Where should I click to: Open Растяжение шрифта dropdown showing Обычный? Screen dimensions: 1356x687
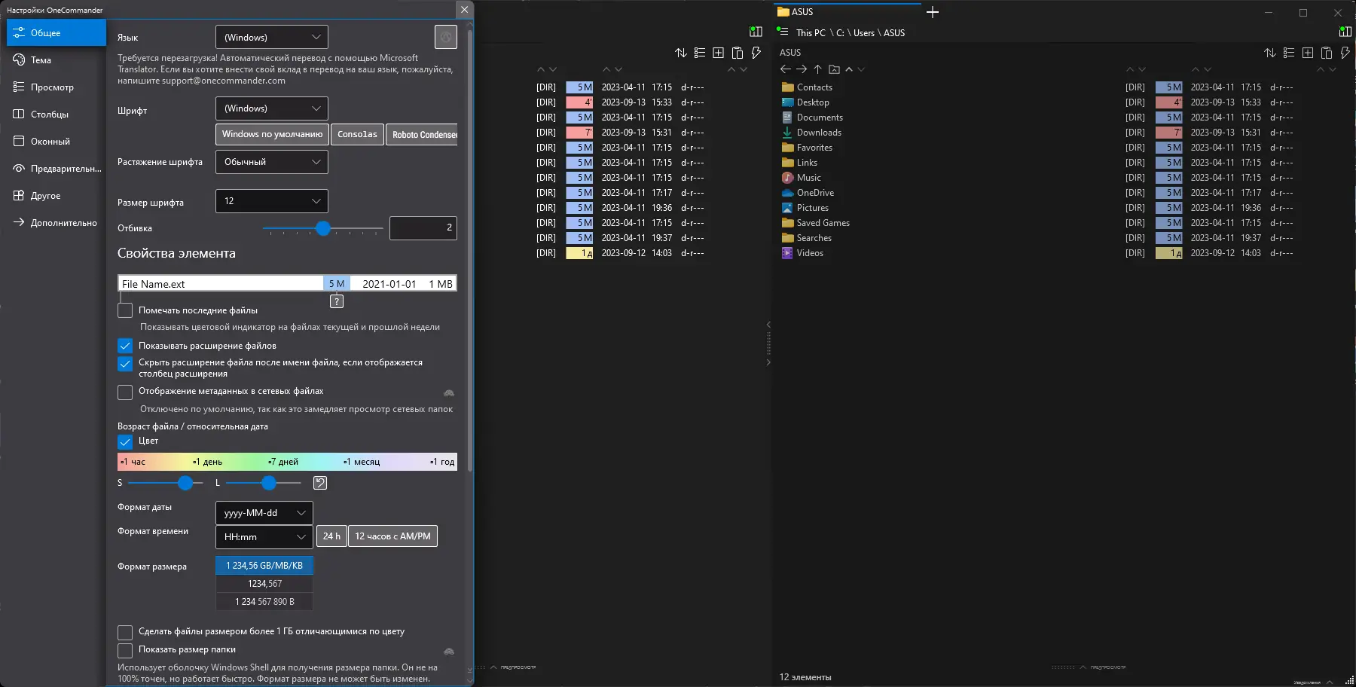coord(272,162)
